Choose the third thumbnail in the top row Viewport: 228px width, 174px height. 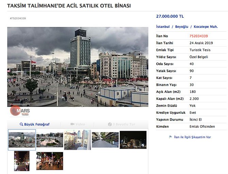click(78, 140)
